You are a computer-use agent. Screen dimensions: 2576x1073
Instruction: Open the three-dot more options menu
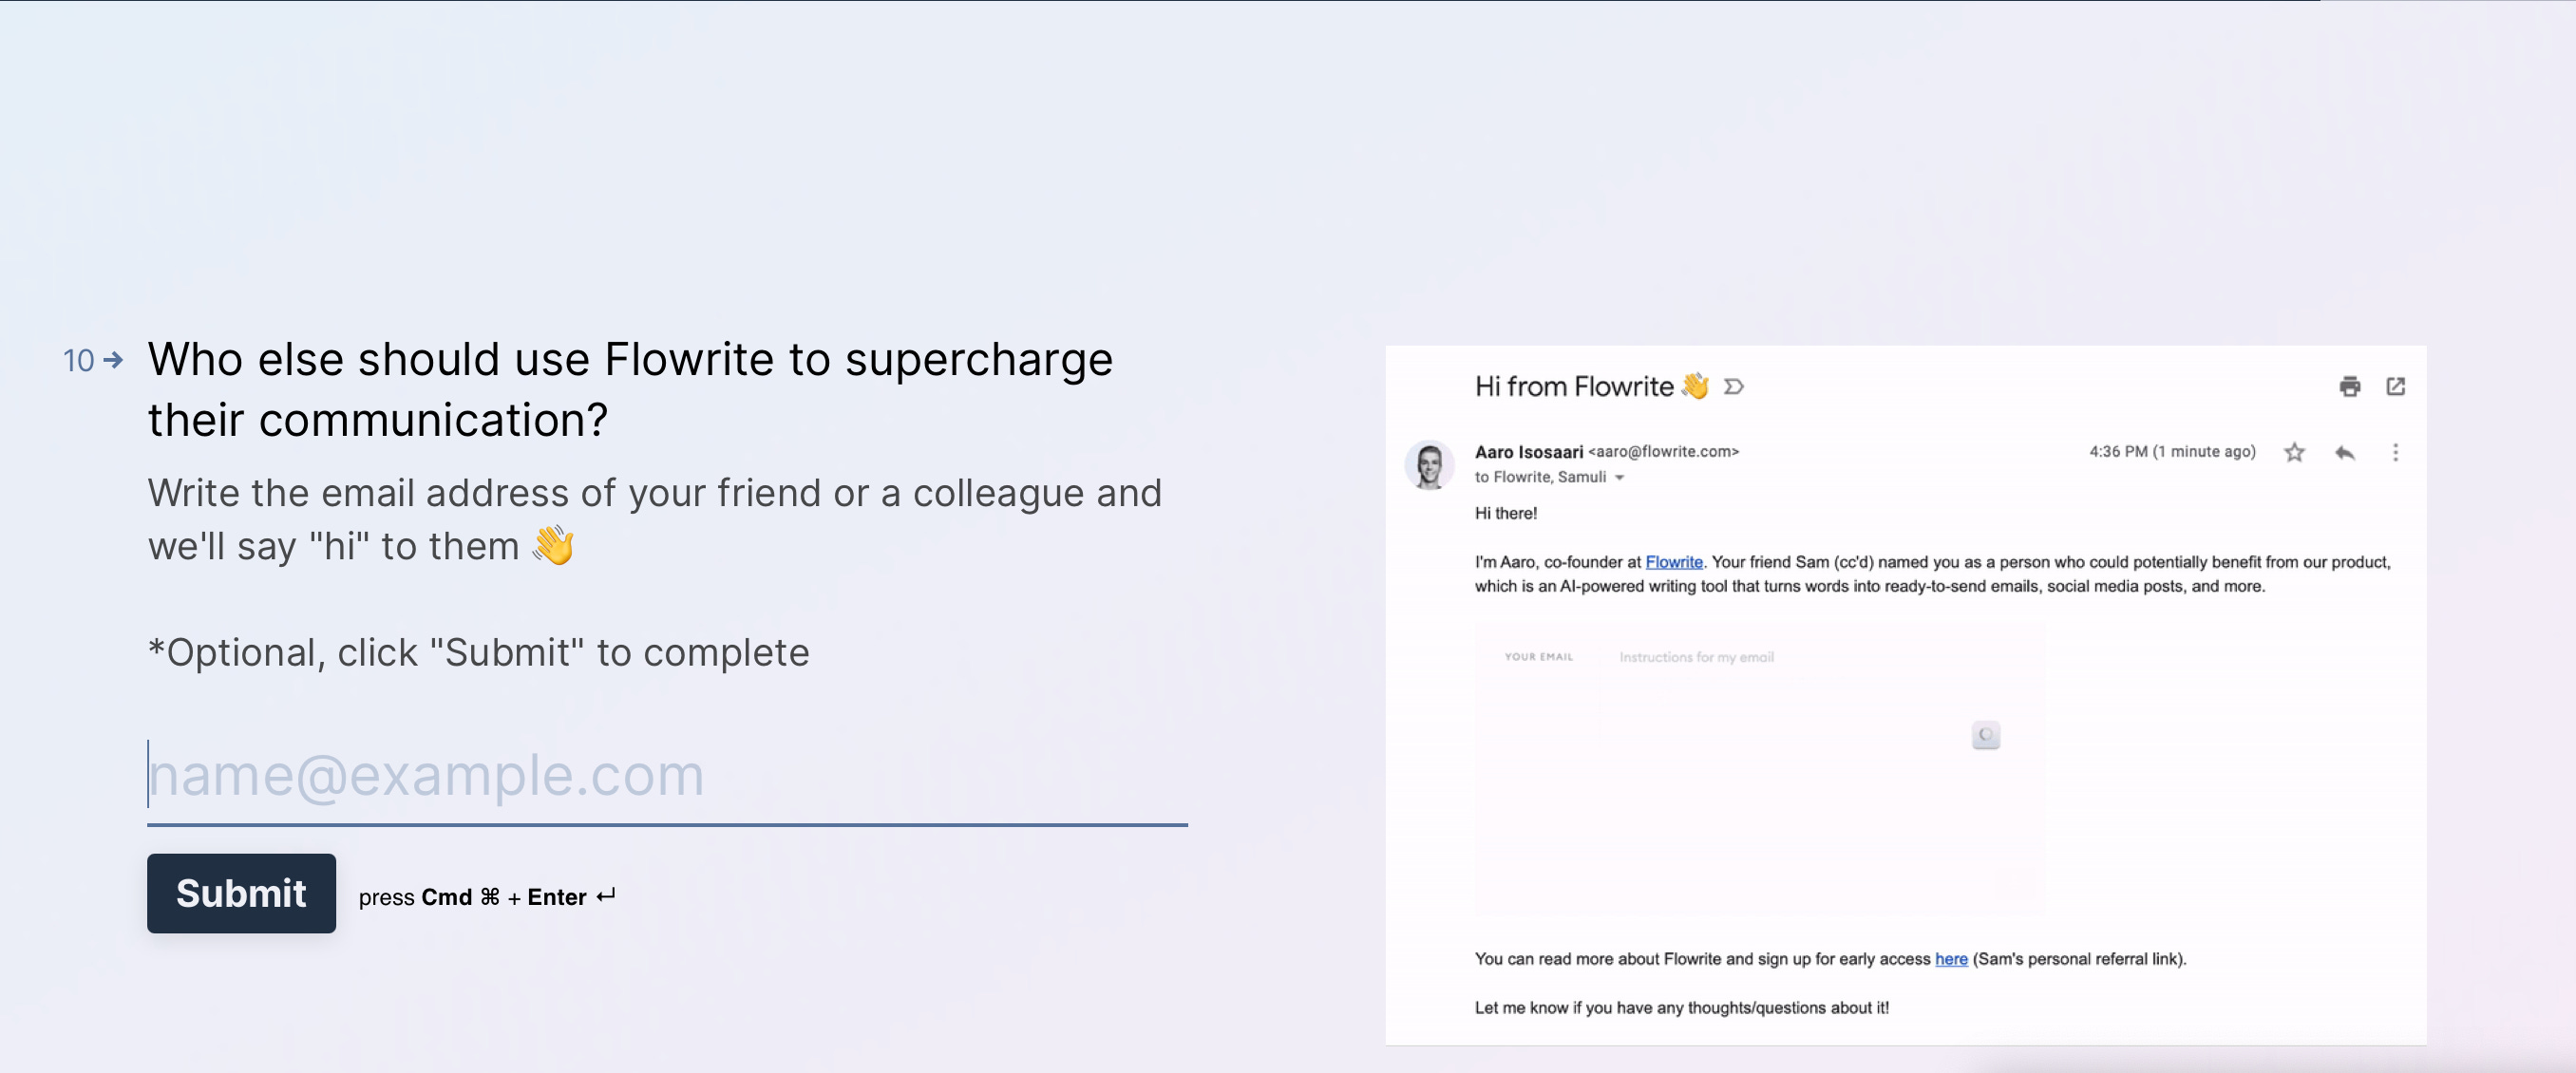point(2395,452)
